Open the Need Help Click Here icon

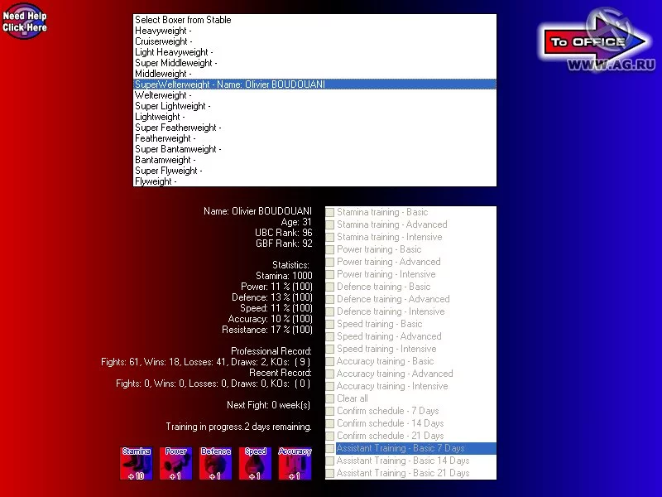coord(25,22)
